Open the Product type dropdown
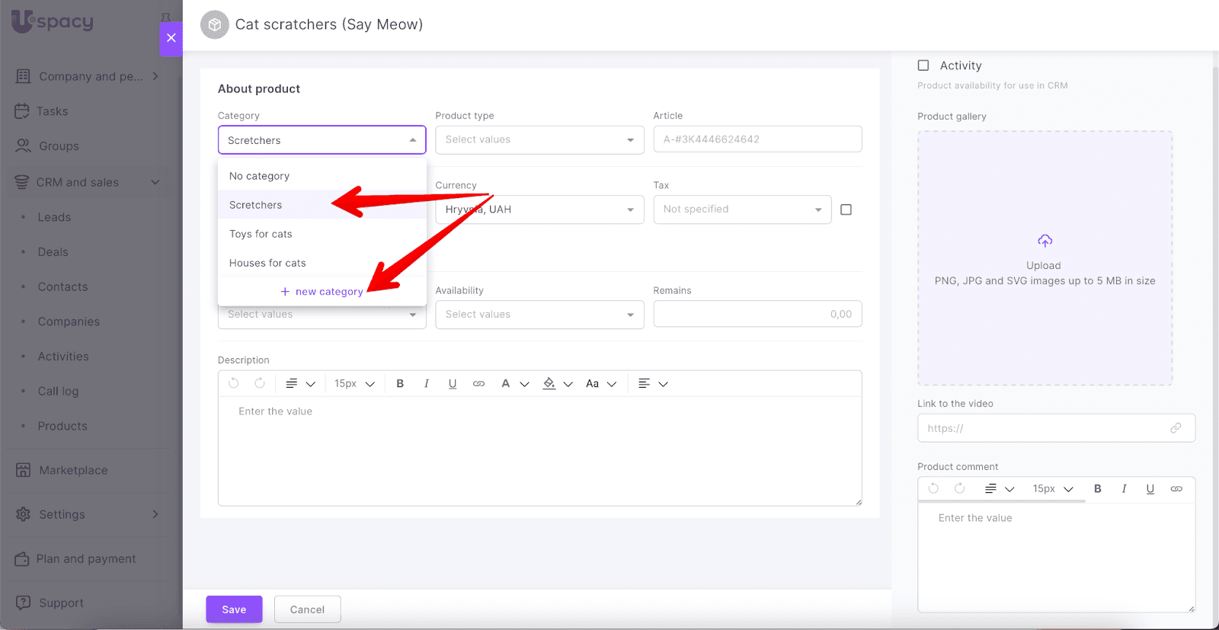The image size is (1219, 630). tap(539, 140)
